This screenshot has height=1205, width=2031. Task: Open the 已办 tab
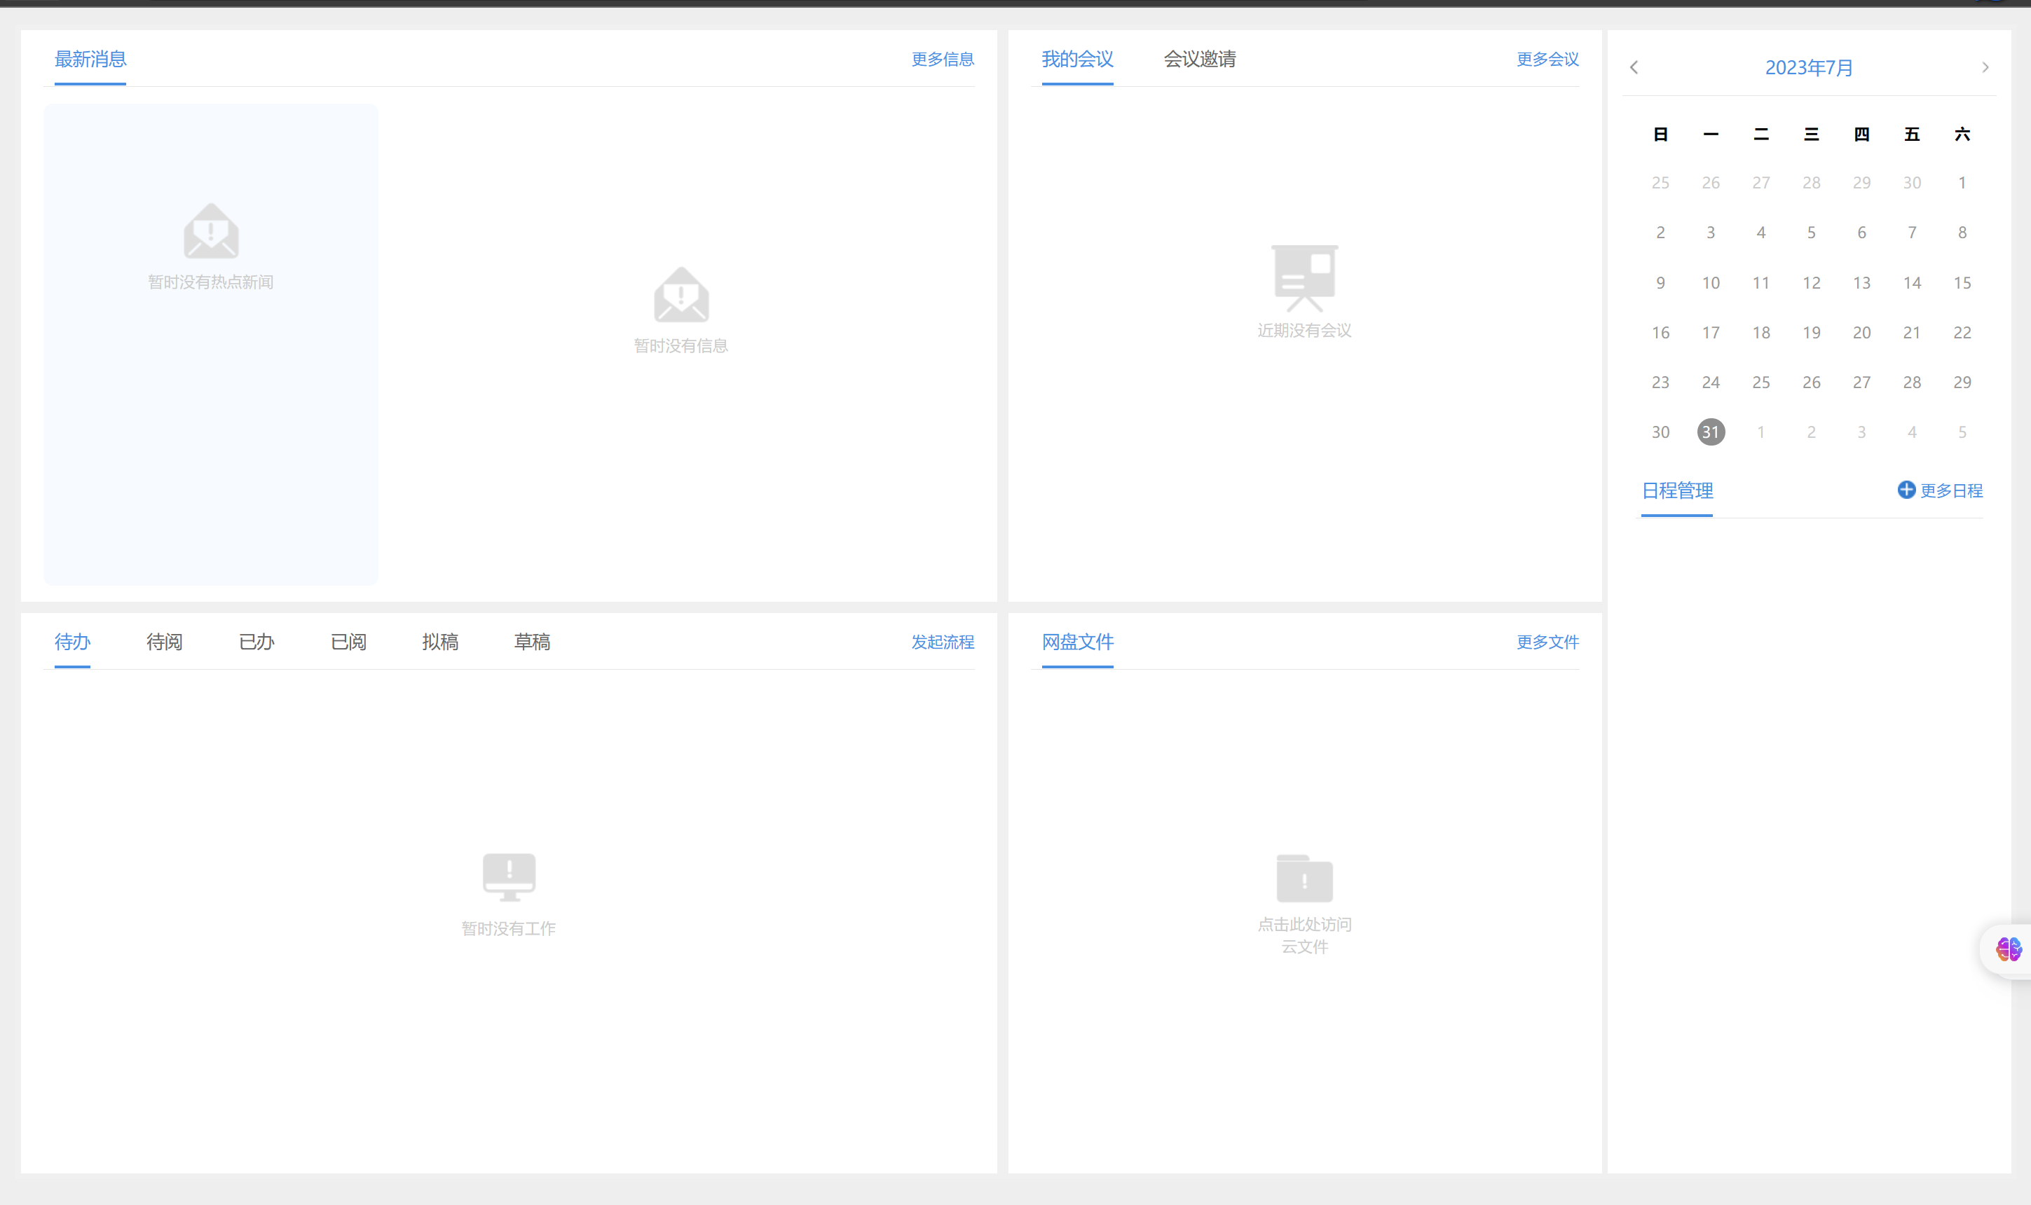[x=256, y=642]
